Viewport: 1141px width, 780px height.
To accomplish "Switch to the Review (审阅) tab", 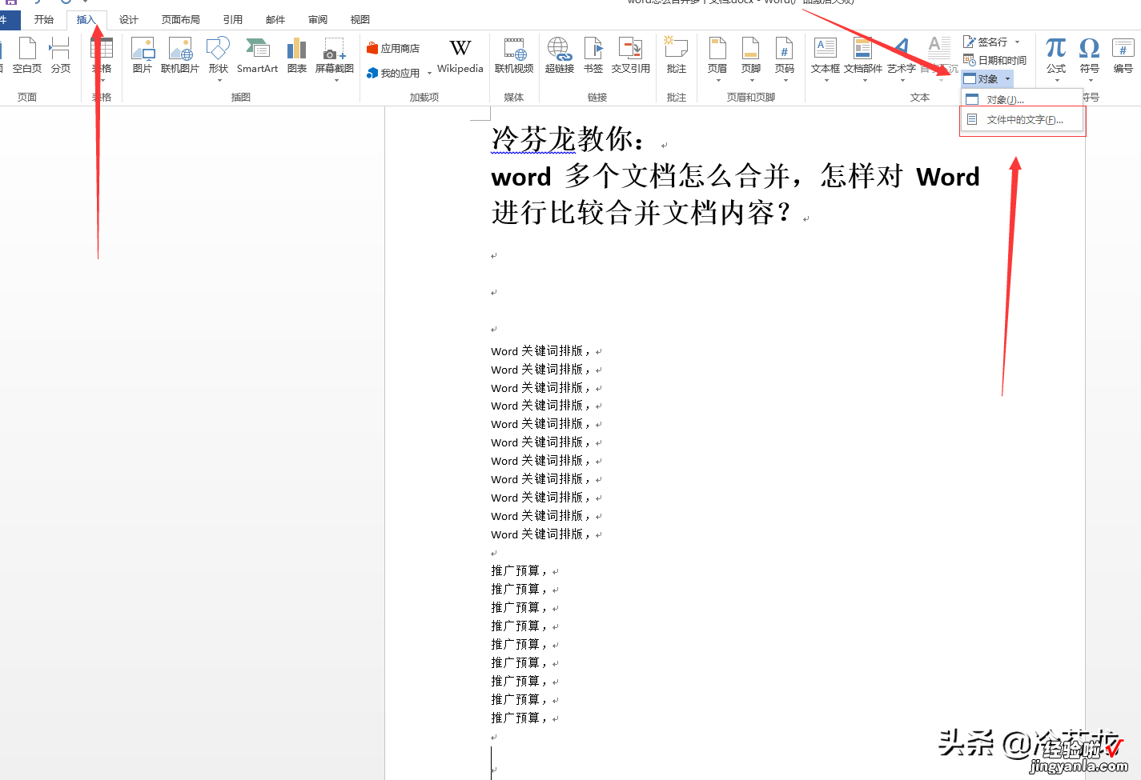I will 318,19.
